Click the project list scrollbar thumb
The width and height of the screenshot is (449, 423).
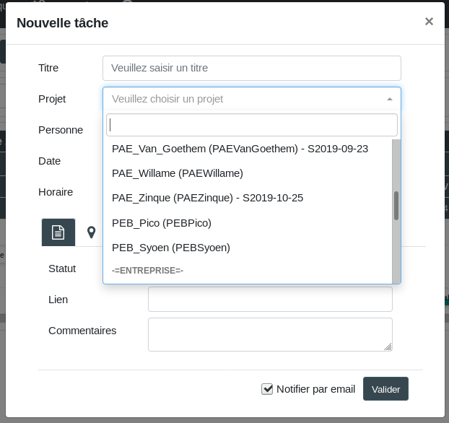click(x=396, y=206)
